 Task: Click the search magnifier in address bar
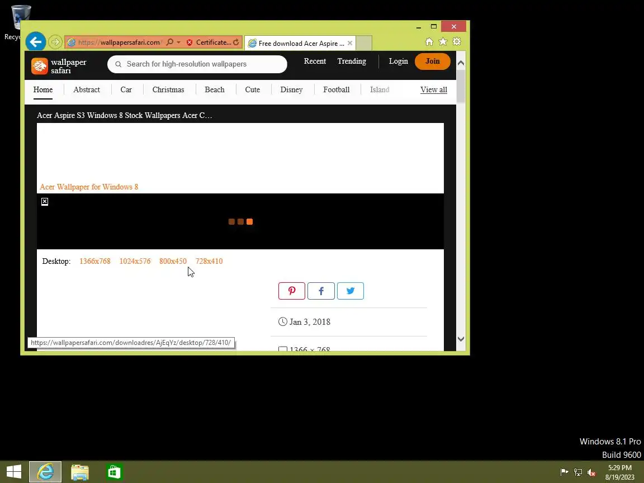pyautogui.click(x=170, y=42)
